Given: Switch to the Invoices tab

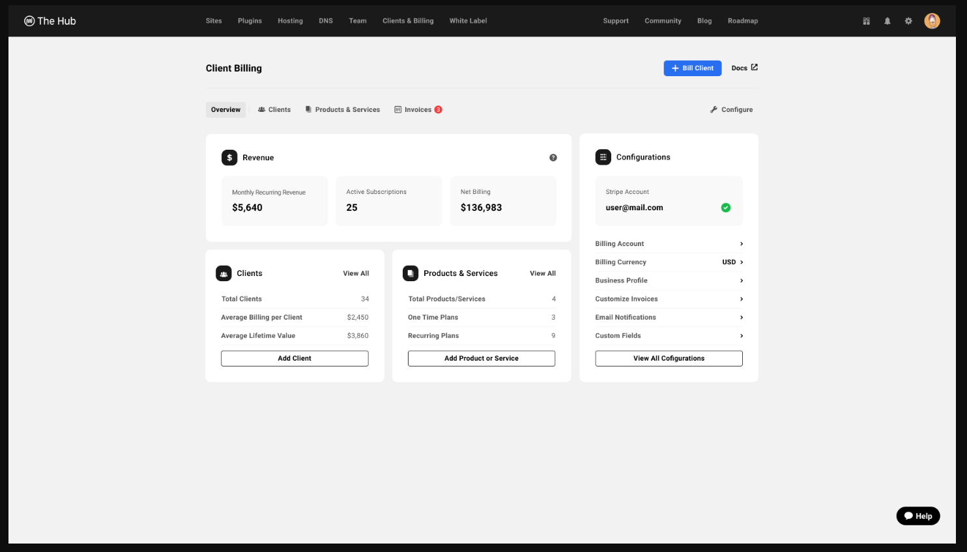Looking at the screenshot, I should click(x=418, y=109).
